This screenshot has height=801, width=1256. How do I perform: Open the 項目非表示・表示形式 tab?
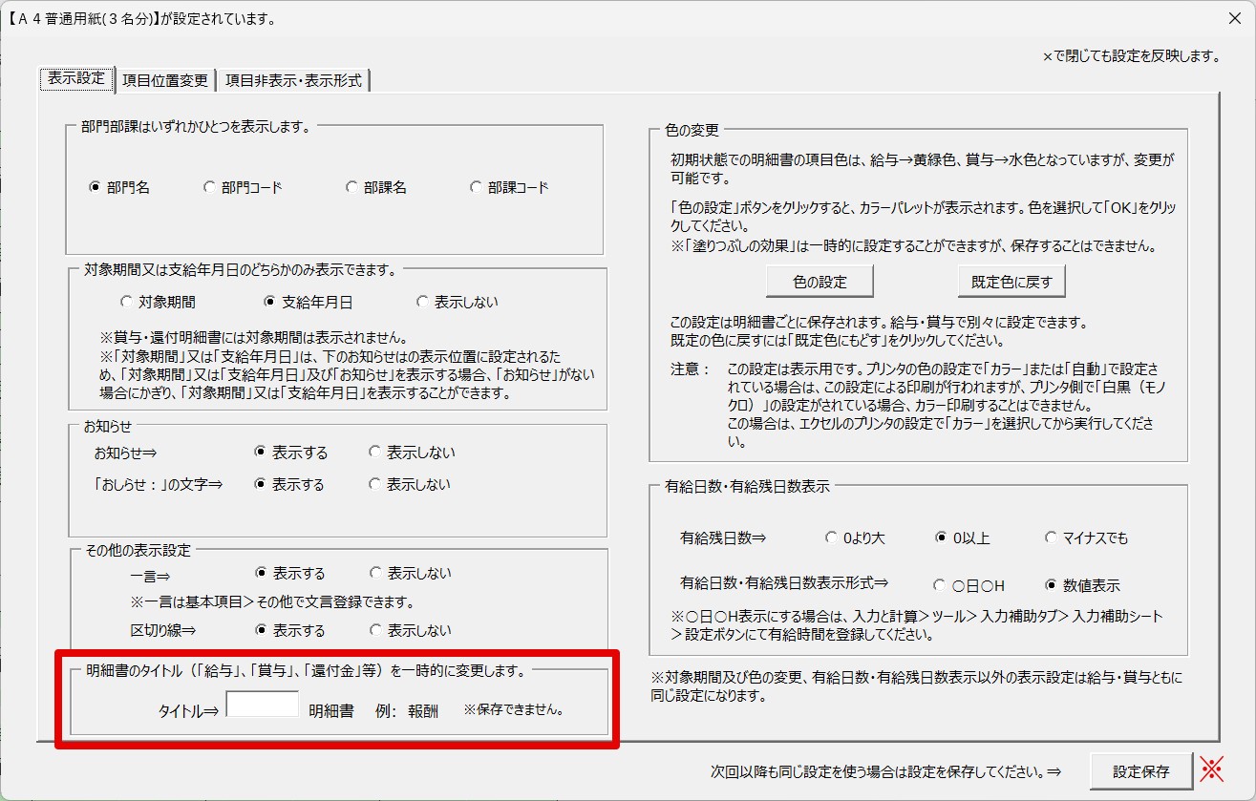(x=293, y=81)
